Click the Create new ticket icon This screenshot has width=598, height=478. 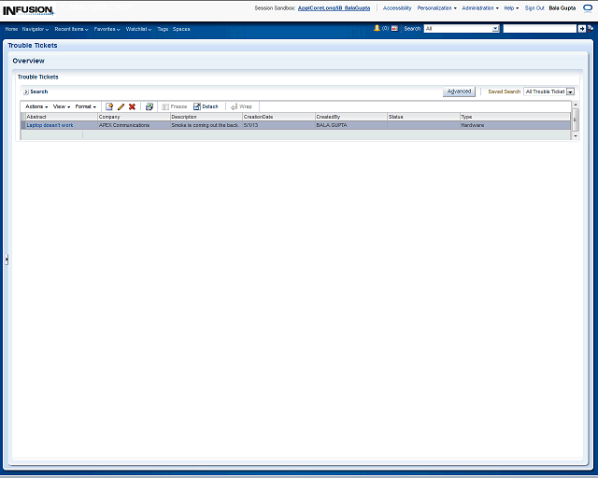(x=109, y=106)
